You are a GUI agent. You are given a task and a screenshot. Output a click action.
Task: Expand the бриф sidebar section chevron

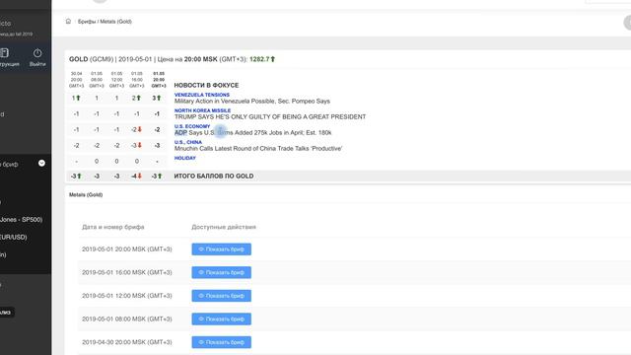pos(41,164)
